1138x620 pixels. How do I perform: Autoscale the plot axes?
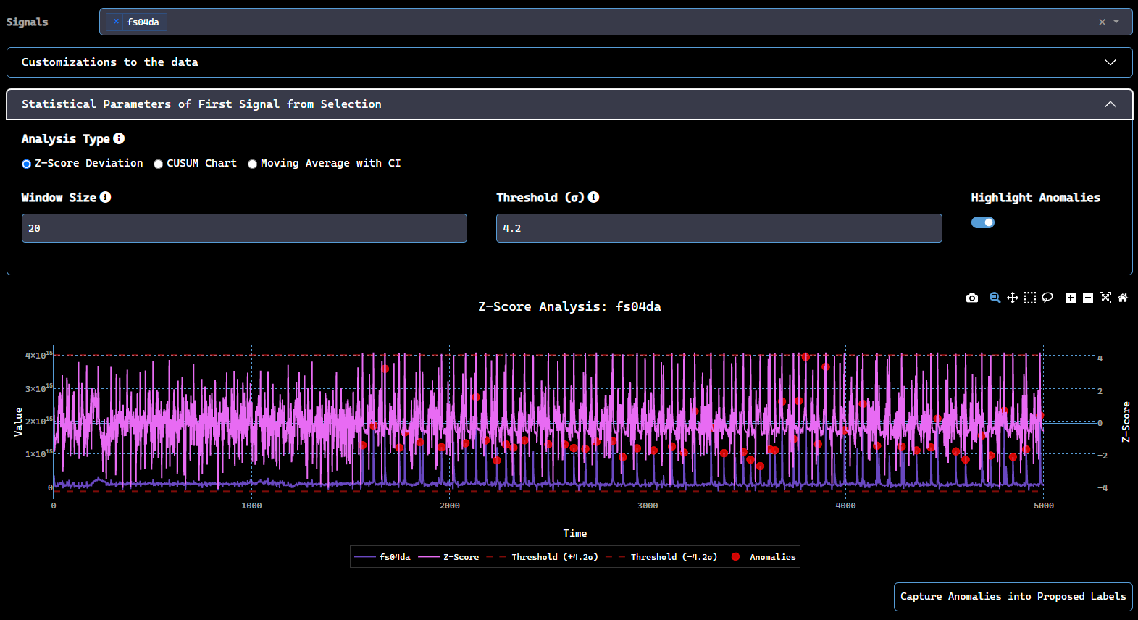pyautogui.click(x=1105, y=298)
